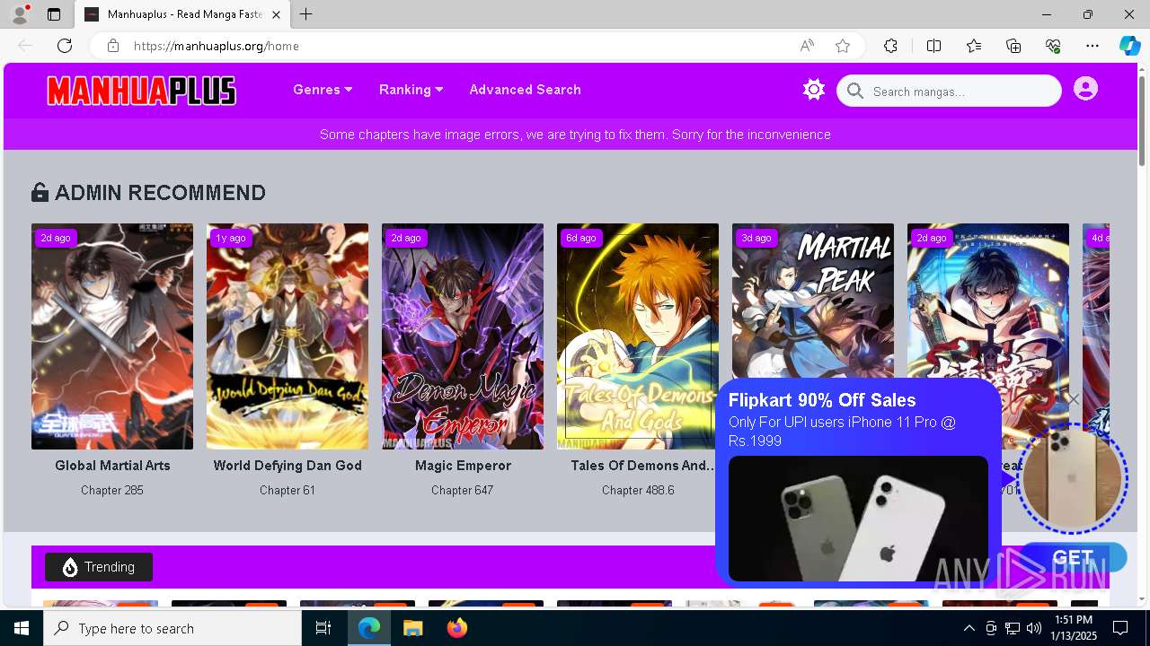Open the browser profile icon
This screenshot has height=646, width=1150.
click(x=20, y=14)
